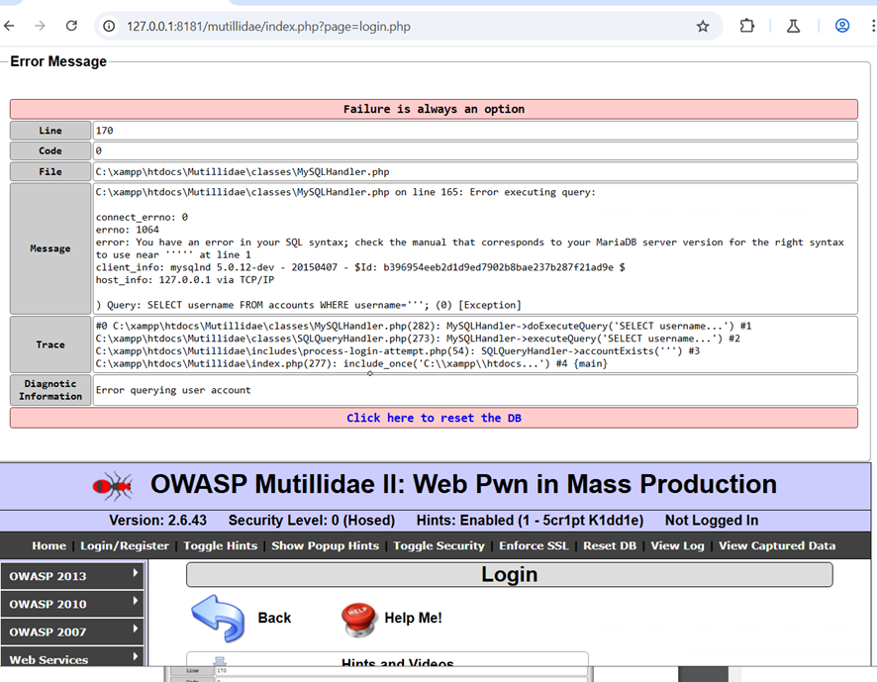Open the Home menu item

[49, 545]
